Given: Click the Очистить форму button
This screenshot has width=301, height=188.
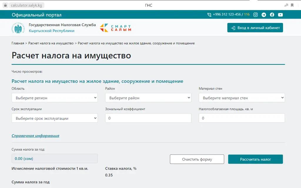Looking at the screenshot, I should click(x=197, y=159).
